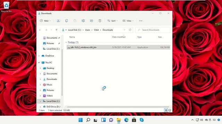222x124 pixels.
Task: Select highlighted Local Disk (C:) under This PC
Action: point(49,101)
